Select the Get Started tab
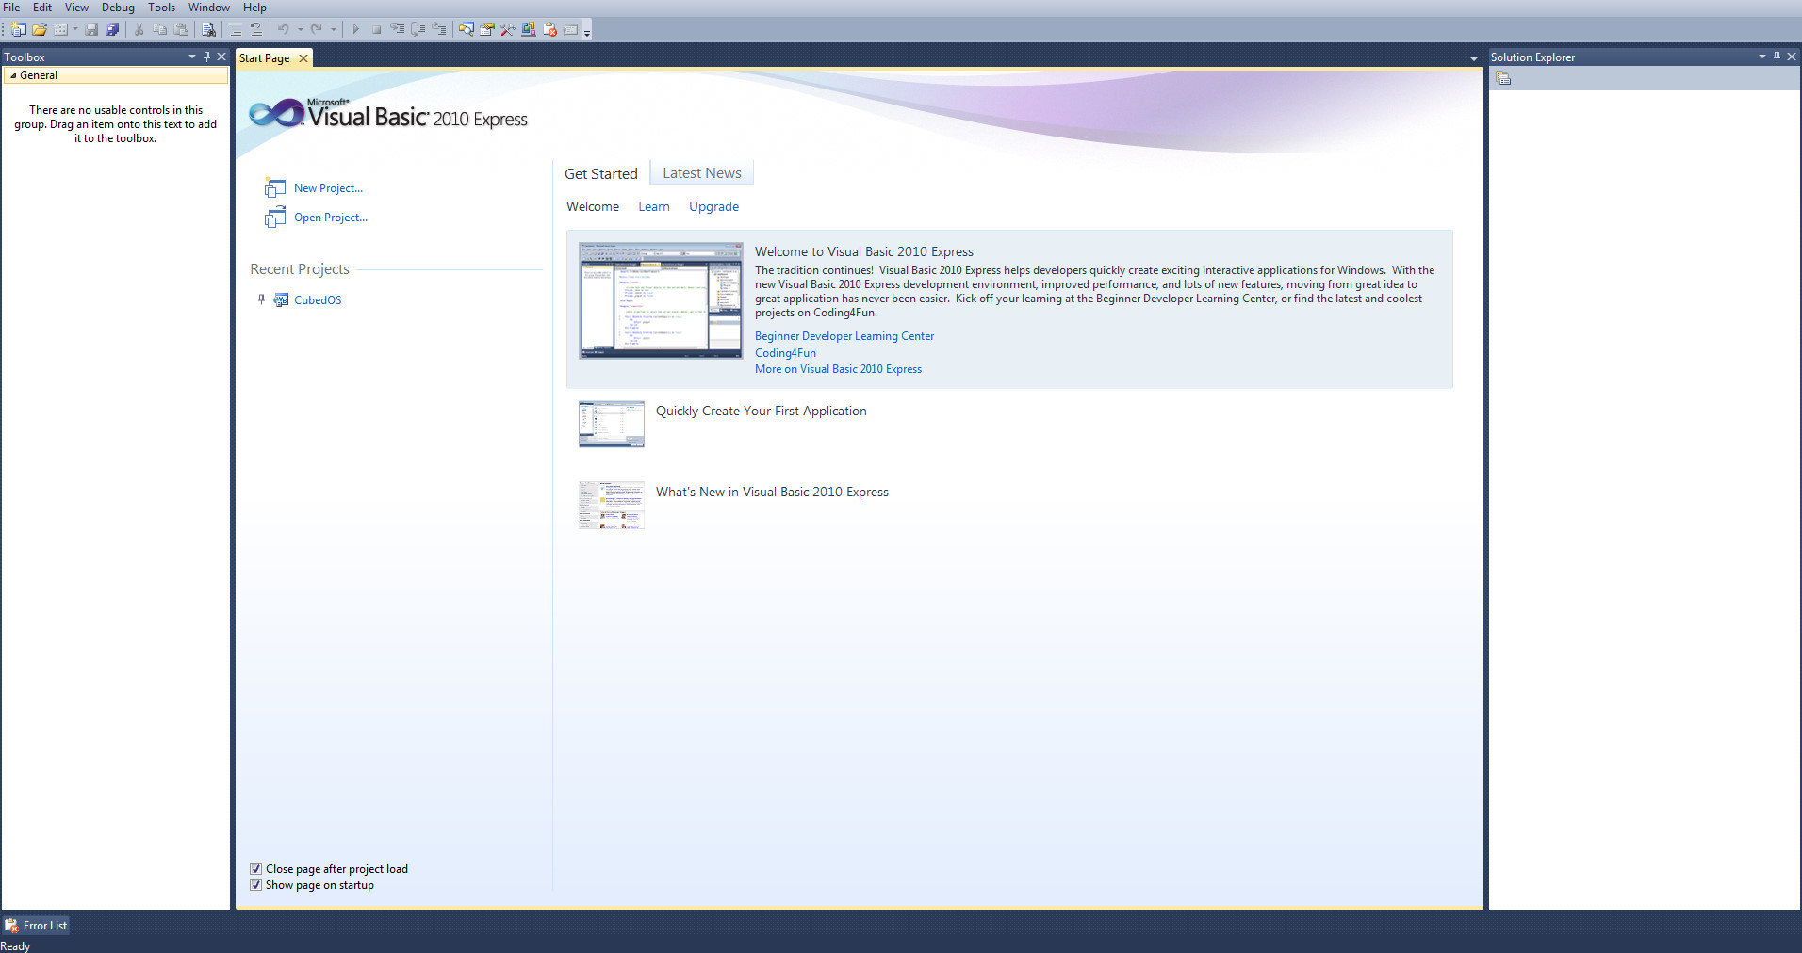1802x953 pixels. 601,173
